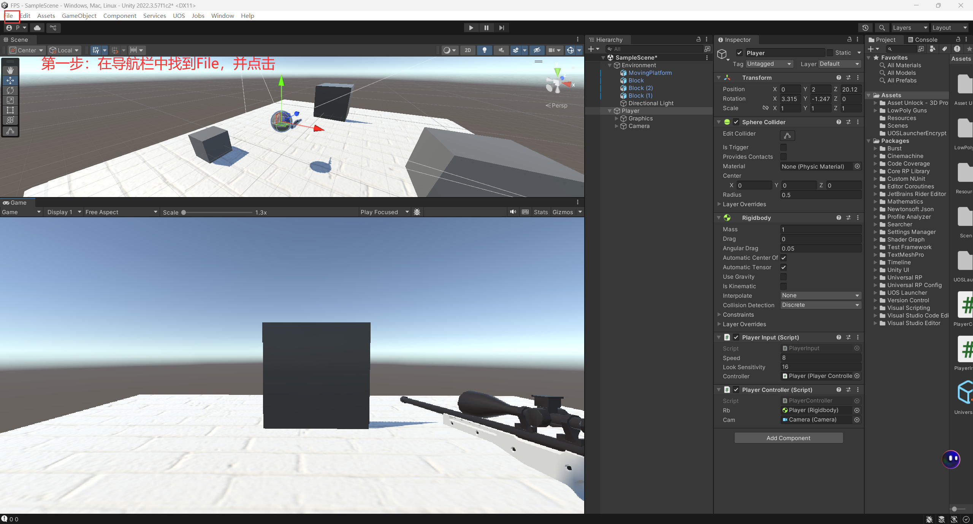Expand the Constraints section

coord(738,315)
